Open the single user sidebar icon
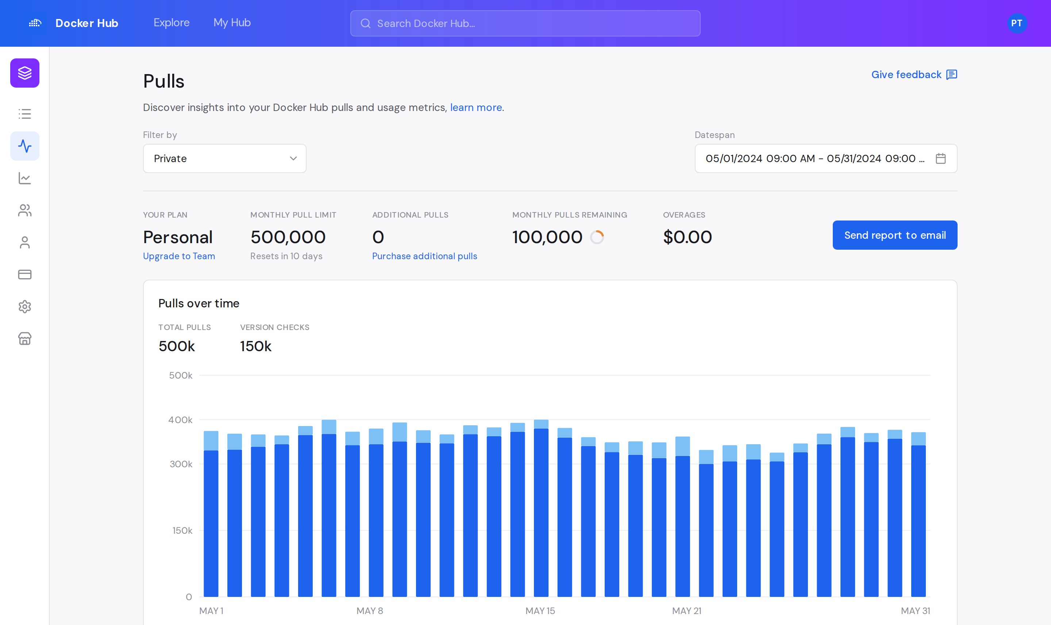Image resolution: width=1051 pixels, height=625 pixels. click(25, 242)
